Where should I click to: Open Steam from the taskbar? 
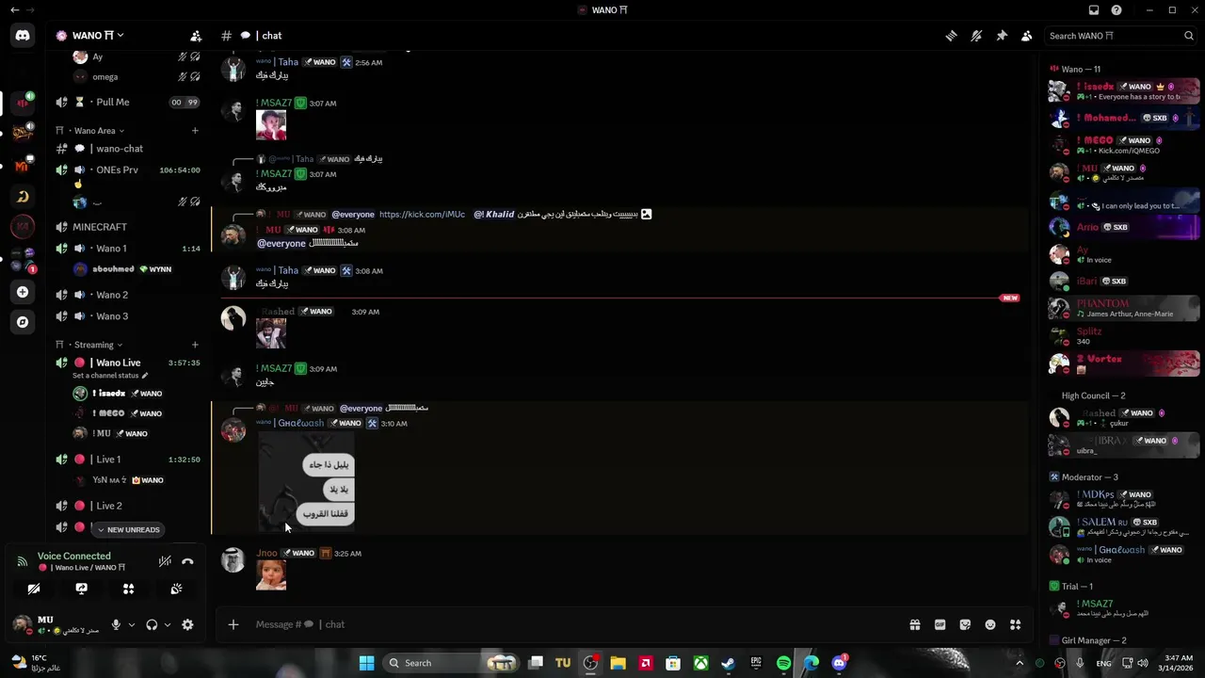click(728, 663)
